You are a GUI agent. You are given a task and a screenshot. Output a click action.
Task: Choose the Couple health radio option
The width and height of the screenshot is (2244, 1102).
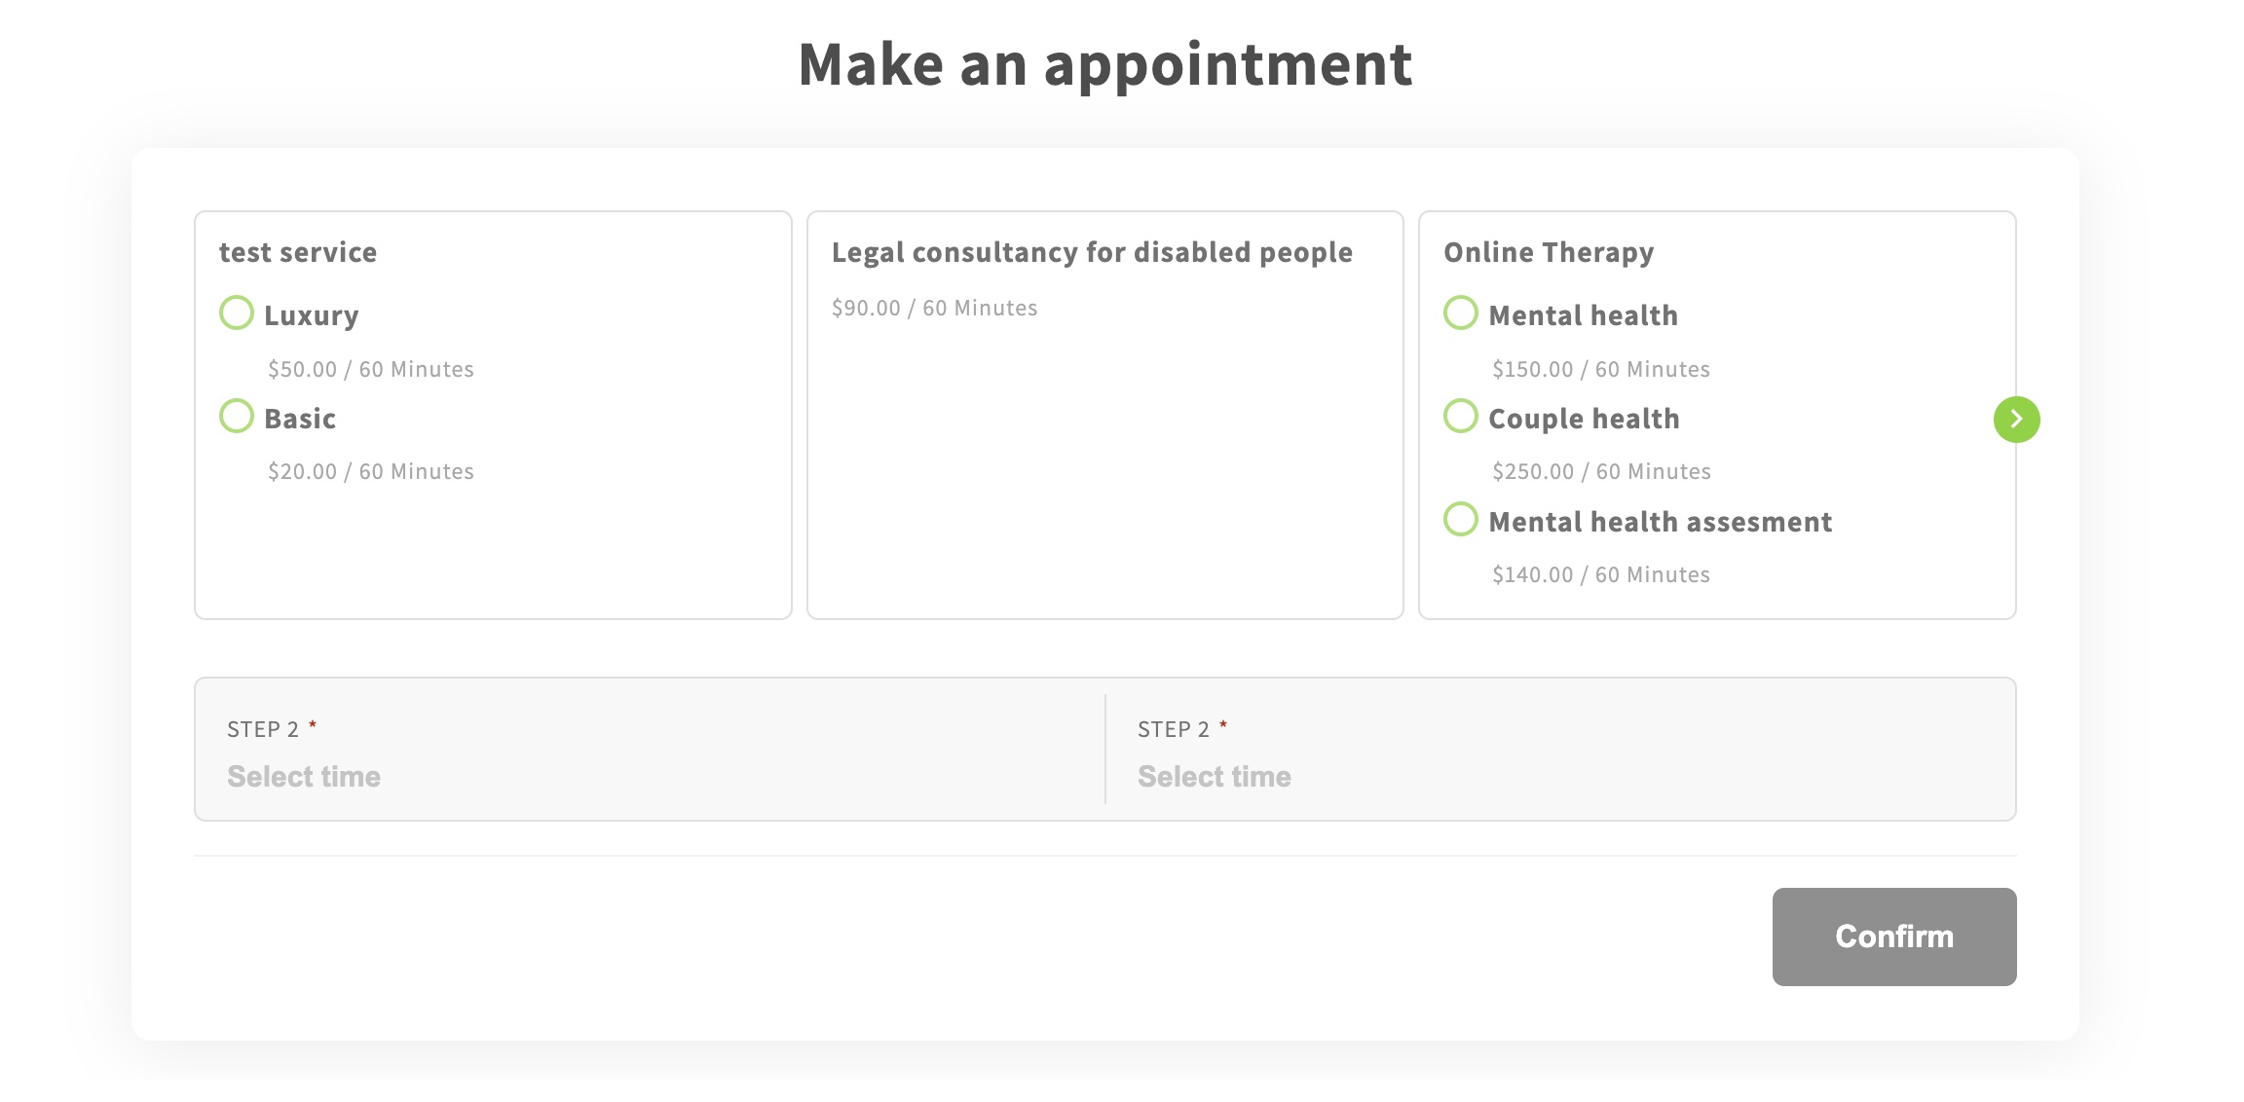pos(1460,416)
